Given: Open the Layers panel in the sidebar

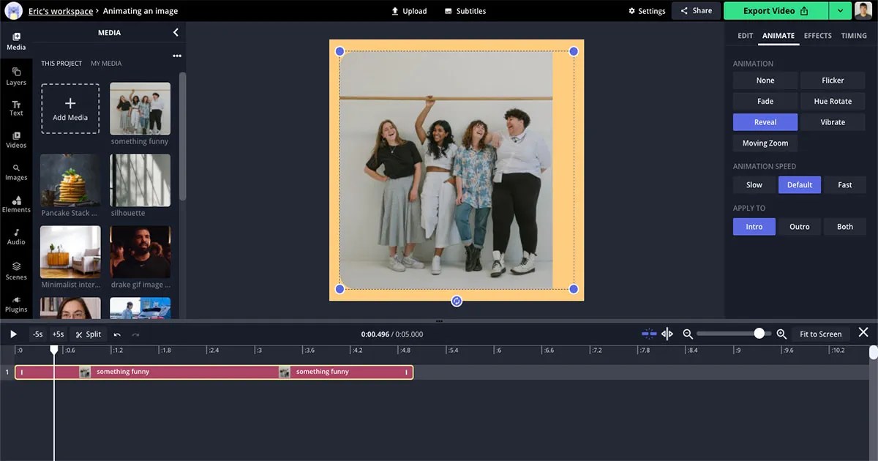Looking at the screenshot, I should 16,75.
